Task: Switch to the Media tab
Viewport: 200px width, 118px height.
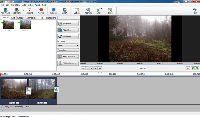Action: click(x=6, y=17)
